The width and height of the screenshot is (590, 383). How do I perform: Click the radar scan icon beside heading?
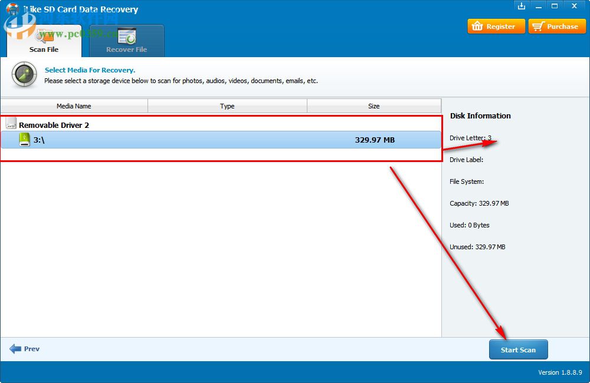[x=24, y=74]
